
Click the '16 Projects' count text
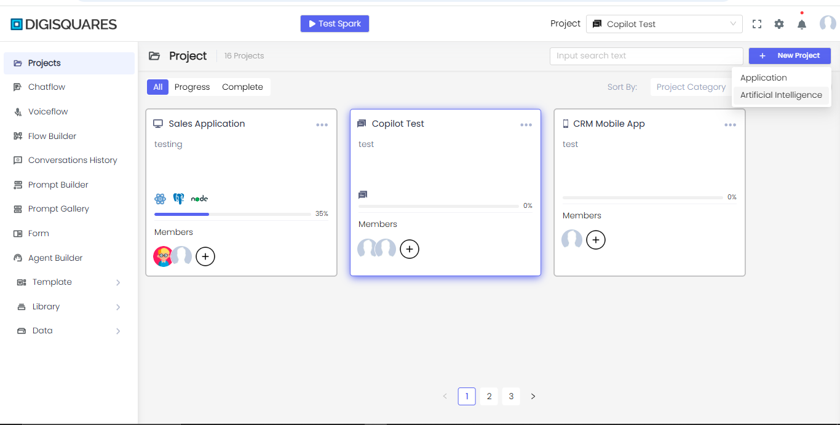point(244,56)
